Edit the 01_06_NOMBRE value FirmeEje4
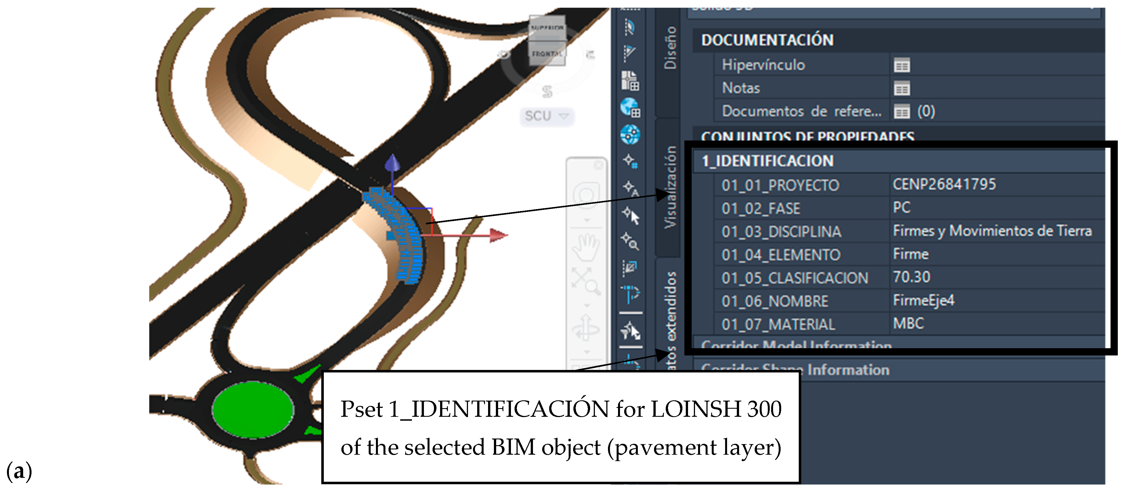The width and height of the screenshot is (1127, 494). [x=923, y=301]
